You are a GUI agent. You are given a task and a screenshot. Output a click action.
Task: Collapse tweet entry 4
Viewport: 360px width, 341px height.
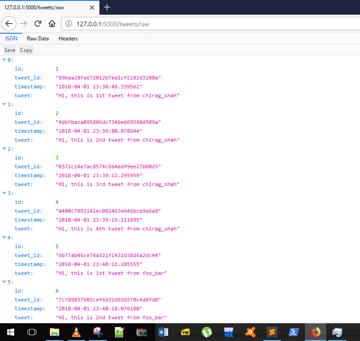coord(4,237)
